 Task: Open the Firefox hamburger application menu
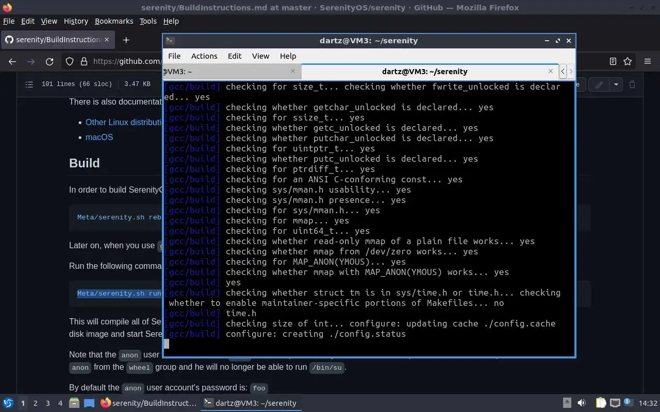coord(648,61)
